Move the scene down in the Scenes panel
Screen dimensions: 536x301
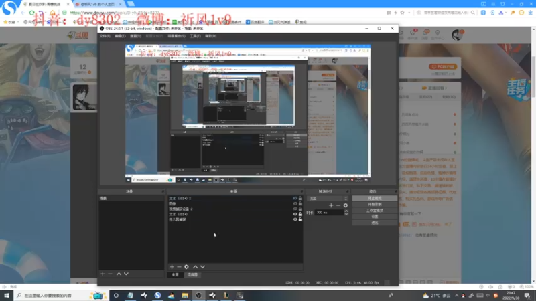pos(126,274)
